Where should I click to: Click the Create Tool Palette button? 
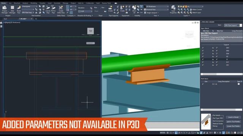tap(234, 126)
